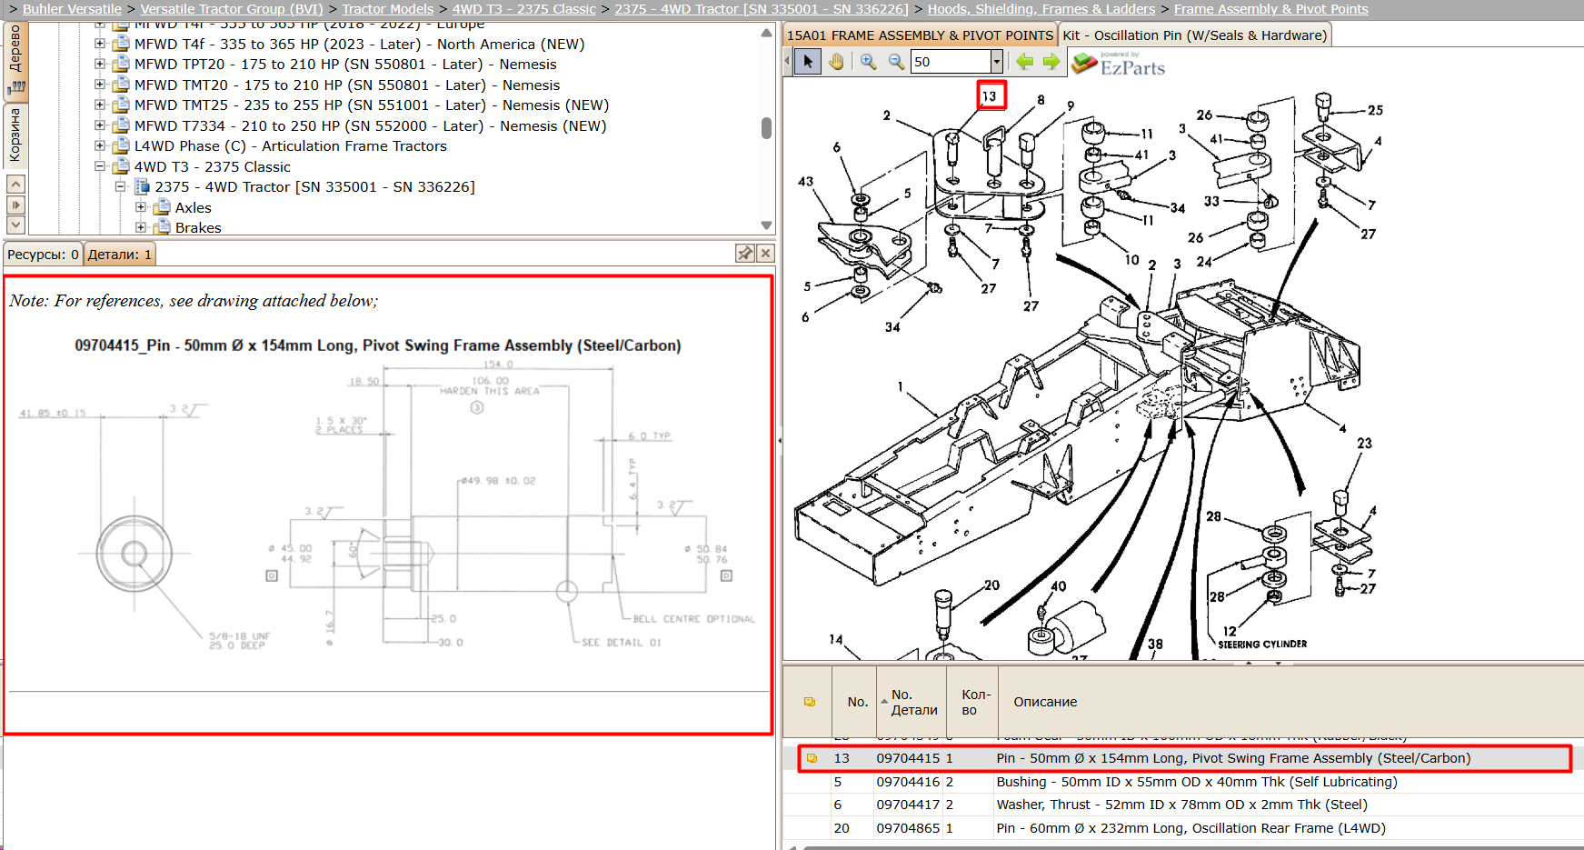Click the EzParts logo
1584x850 pixels.
1118,64
